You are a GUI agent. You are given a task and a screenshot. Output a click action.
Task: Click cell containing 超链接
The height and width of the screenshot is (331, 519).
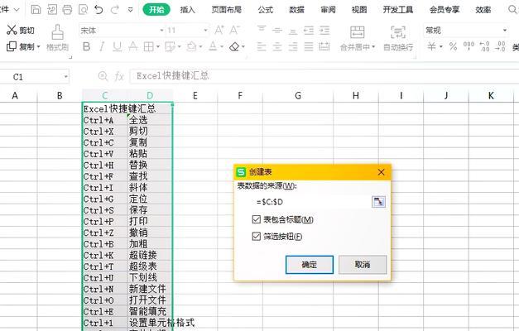click(150, 255)
